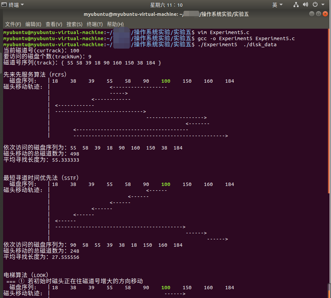Click the 若初始时磁头正在往磁道号增大的方向移动 line
Viewport: 331px width, 298px height.
click(85, 281)
